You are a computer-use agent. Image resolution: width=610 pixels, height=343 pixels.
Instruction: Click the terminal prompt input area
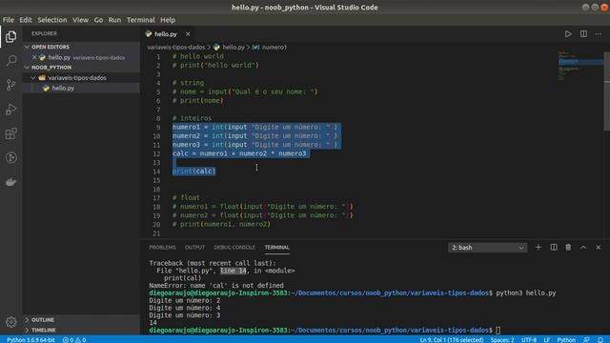click(x=498, y=331)
